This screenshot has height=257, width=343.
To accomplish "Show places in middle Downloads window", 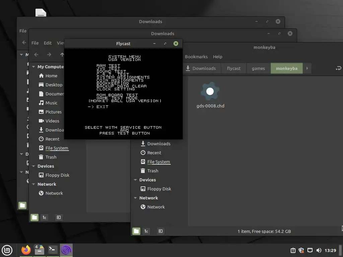I will click(x=35, y=218).
